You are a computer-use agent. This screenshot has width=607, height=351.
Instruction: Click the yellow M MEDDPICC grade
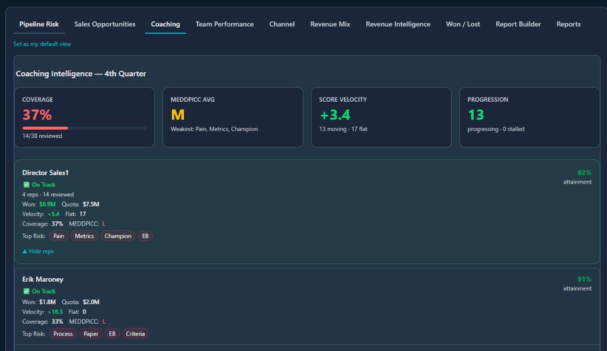click(x=178, y=115)
